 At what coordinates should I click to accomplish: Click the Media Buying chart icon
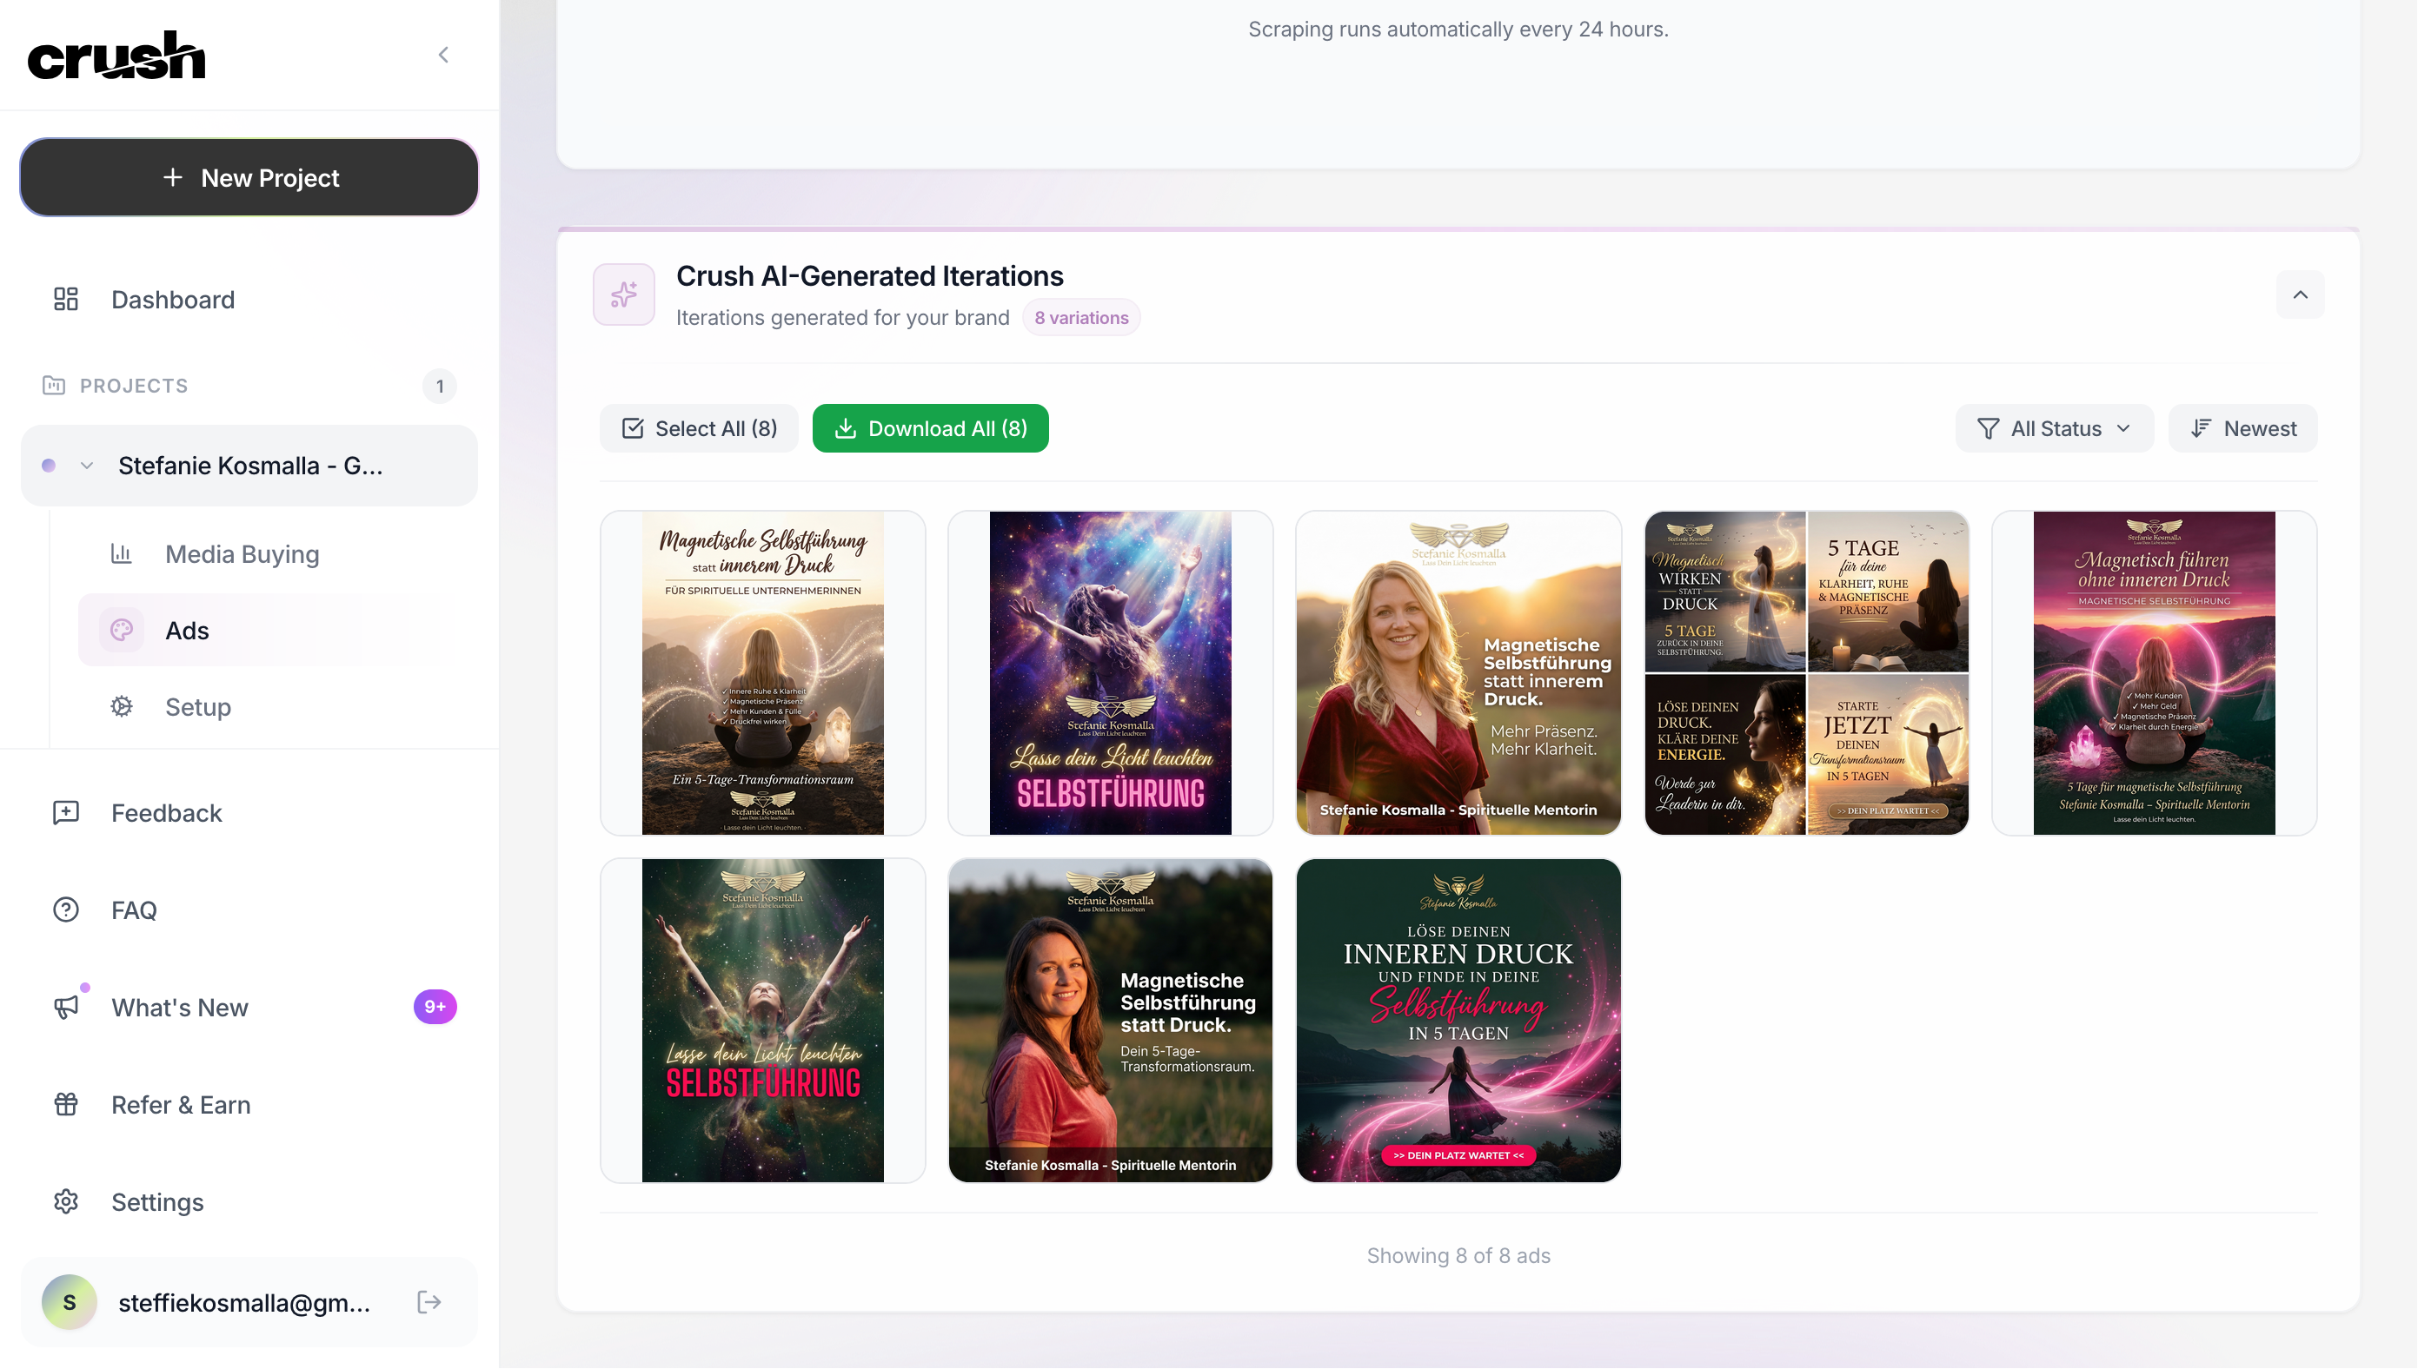point(122,554)
